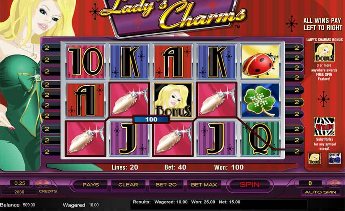Screen dimensions: 345x211
Task: Start the reels with SPIN
Action: click(250, 185)
